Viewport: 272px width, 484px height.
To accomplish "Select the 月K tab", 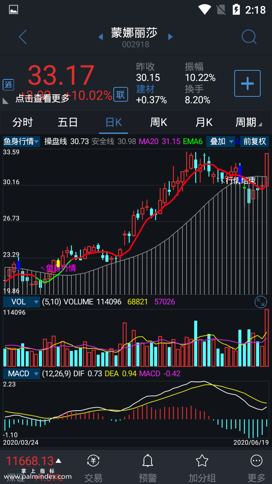I will tap(204, 123).
